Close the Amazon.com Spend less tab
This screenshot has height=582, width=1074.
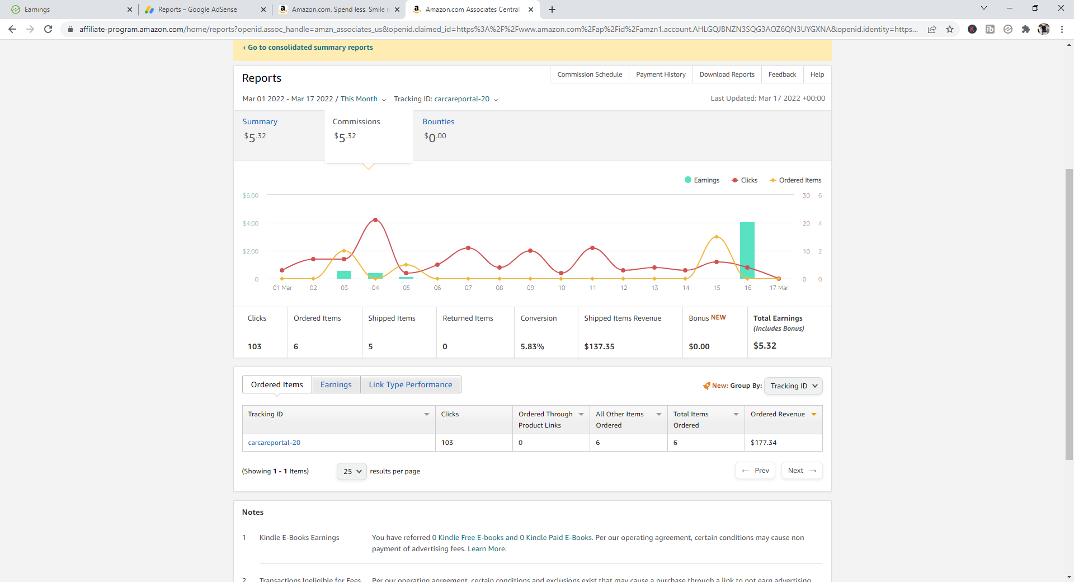[397, 10]
